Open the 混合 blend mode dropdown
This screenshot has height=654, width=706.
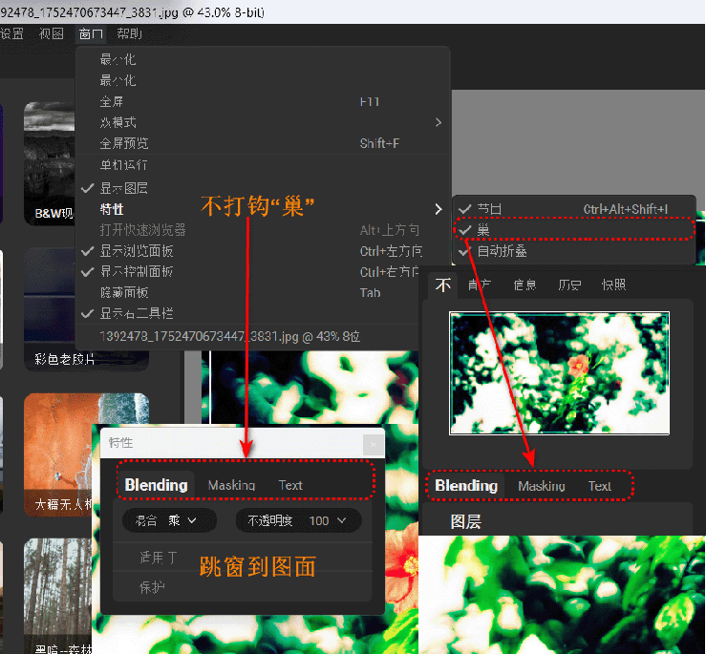click(x=169, y=520)
